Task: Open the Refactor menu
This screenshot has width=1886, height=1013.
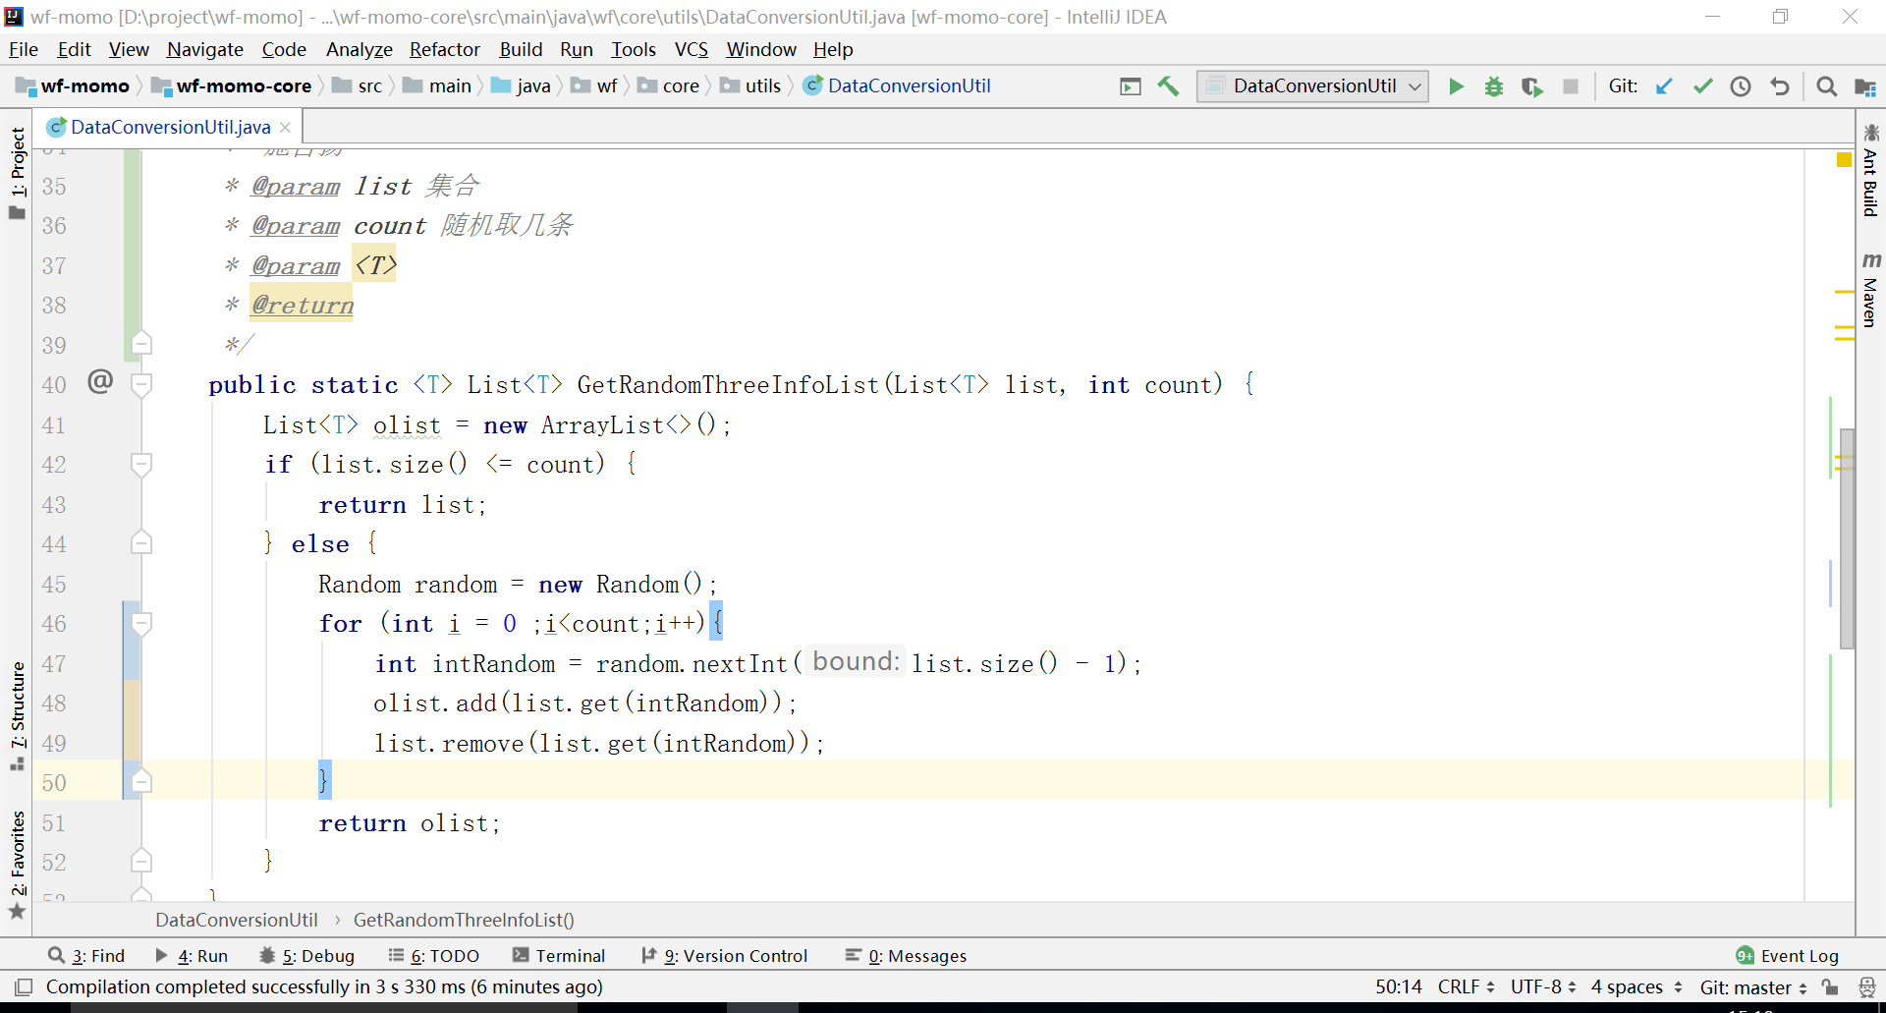Action: coord(444,49)
